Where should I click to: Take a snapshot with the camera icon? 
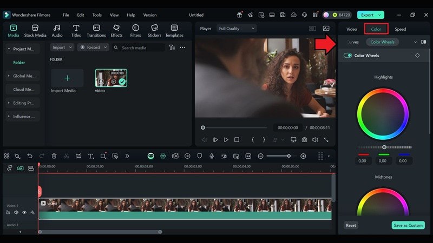pyautogui.click(x=304, y=139)
